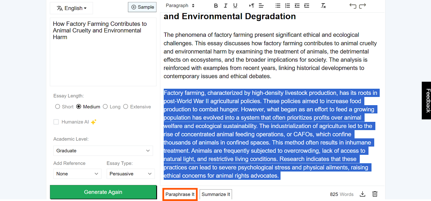Open the Academic Level Graduate dropdown
This screenshot has width=431, height=201.
coord(103,151)
